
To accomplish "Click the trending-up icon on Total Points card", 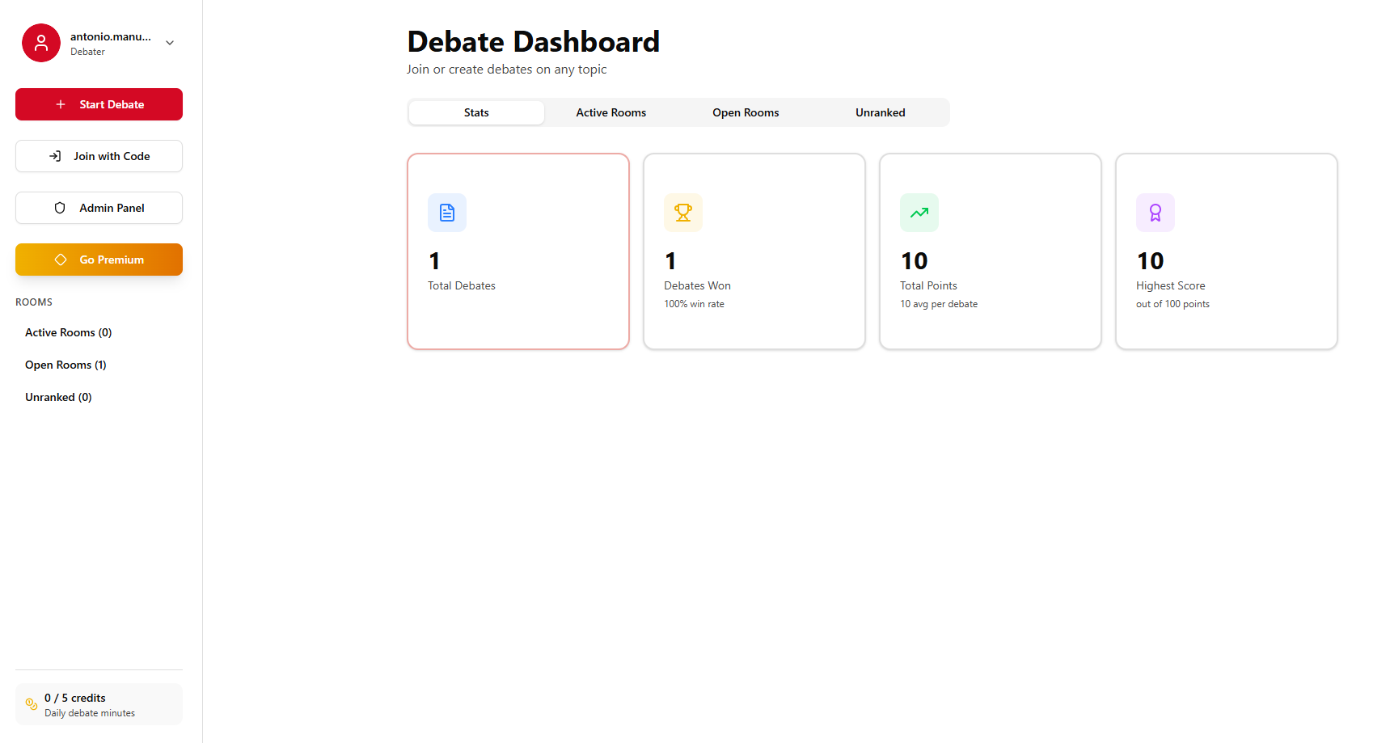I will pos(919,212).
